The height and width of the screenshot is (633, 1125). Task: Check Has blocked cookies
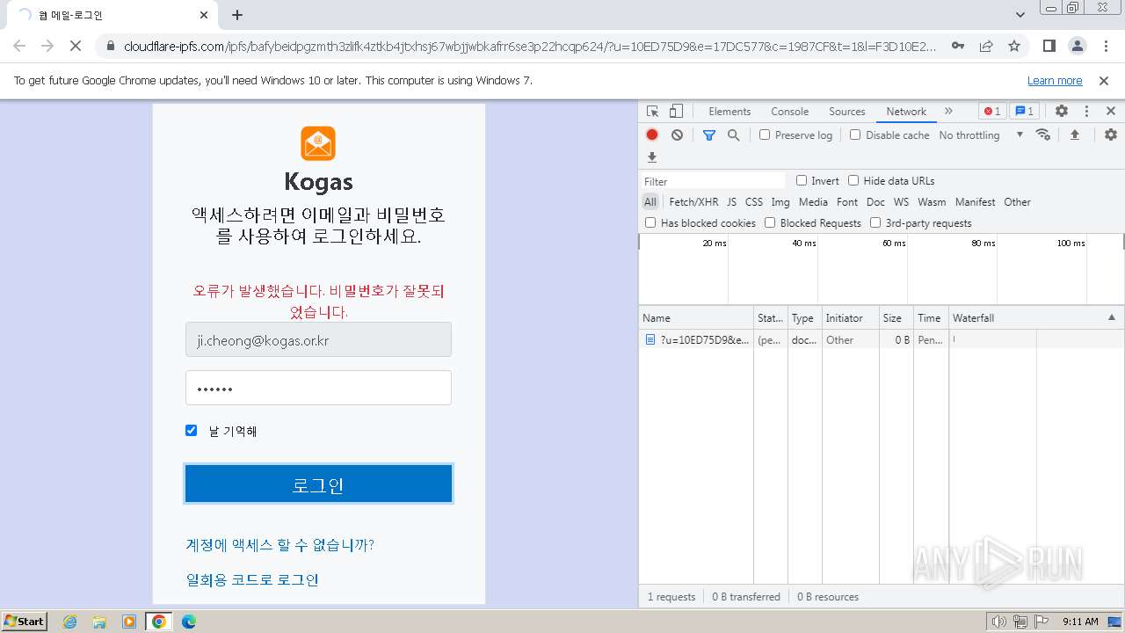point(650,223)
